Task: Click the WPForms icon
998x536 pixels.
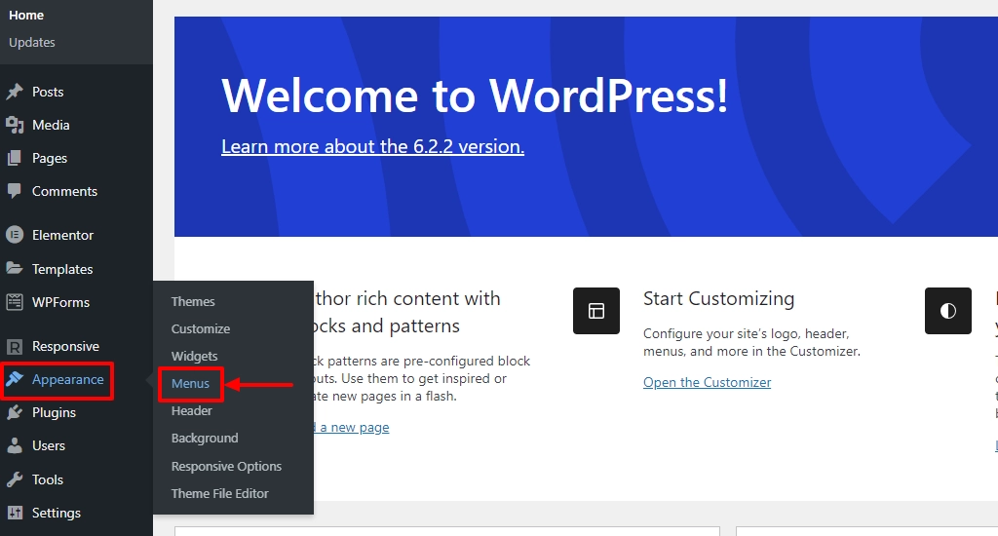Action: (15, 302)
